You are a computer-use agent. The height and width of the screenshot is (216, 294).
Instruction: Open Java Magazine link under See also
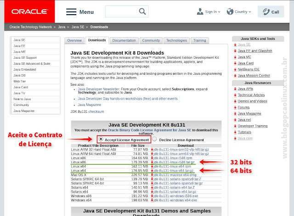89,105
